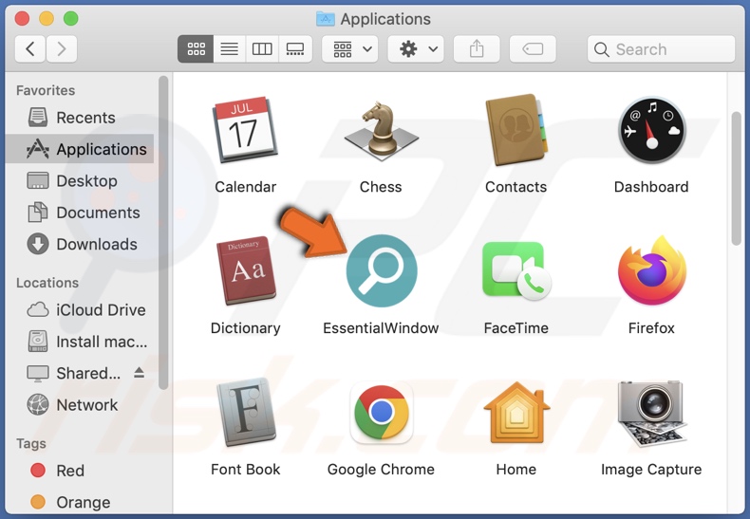Open the Calendar app icon

[245, 130]
